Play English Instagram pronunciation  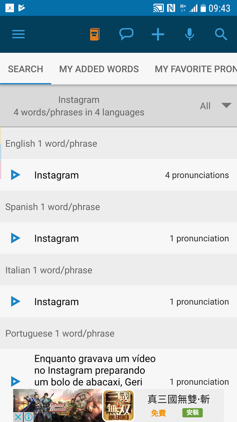16,175
